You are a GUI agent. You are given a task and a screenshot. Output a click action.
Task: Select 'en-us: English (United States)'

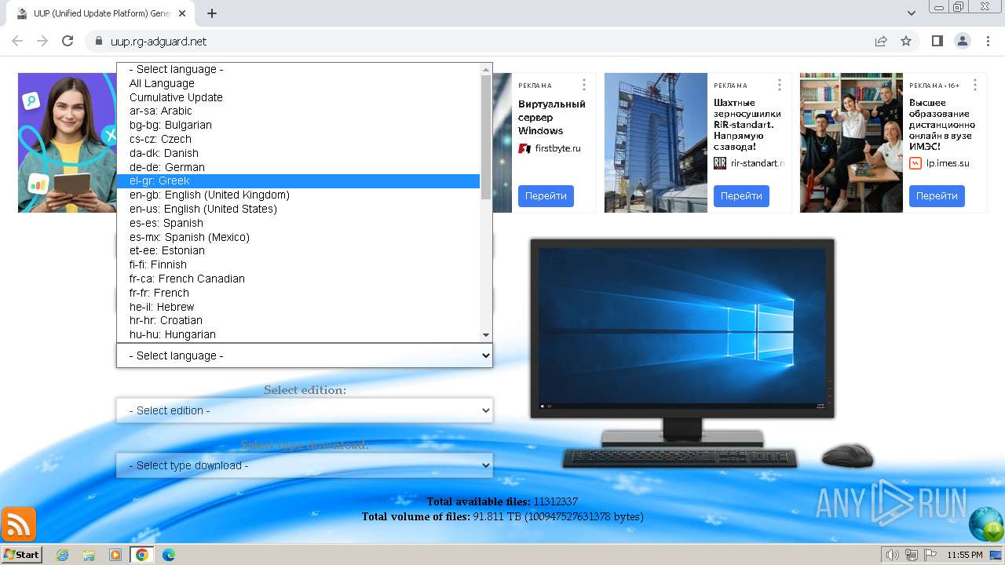(298, 209)
